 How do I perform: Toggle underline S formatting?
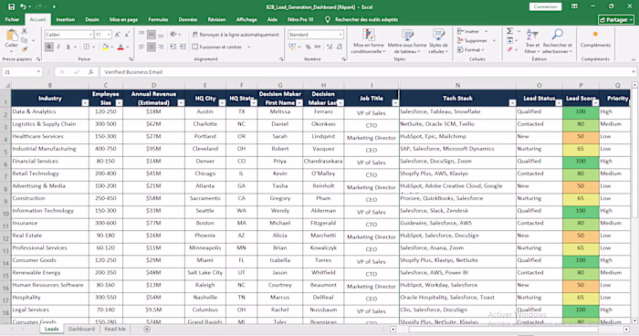point(68,47)
